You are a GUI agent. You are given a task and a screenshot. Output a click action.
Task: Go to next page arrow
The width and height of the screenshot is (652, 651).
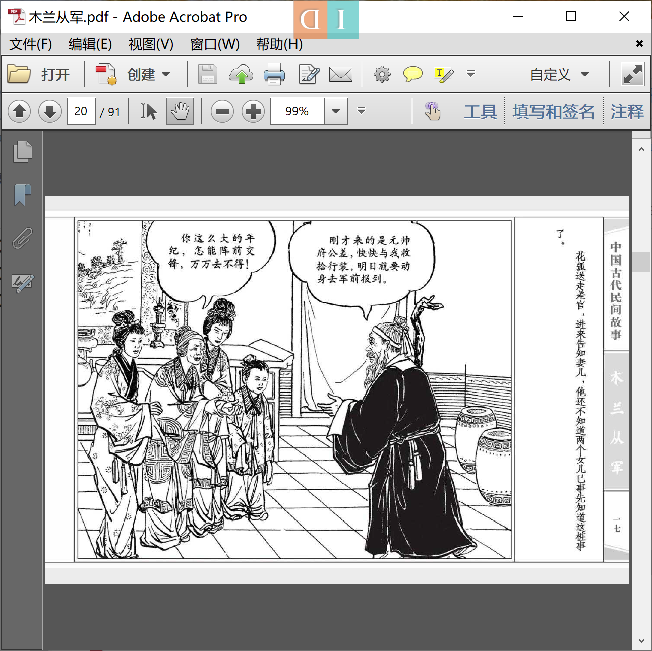pyautogui.click(x=49, y=111)
